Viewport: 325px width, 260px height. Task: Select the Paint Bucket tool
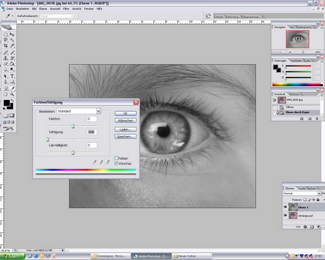pos(12,64)
